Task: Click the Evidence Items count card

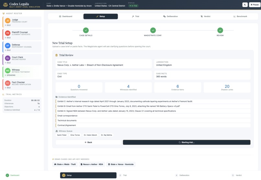Action: [x=177, y=88]
